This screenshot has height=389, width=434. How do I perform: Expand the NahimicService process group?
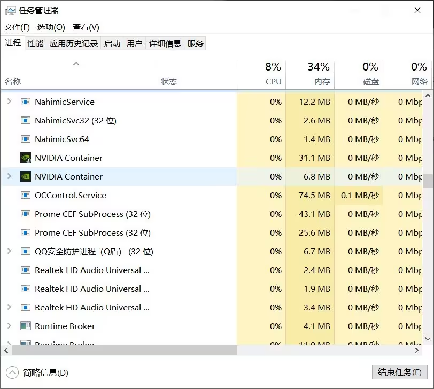click(x=9, y=102)
